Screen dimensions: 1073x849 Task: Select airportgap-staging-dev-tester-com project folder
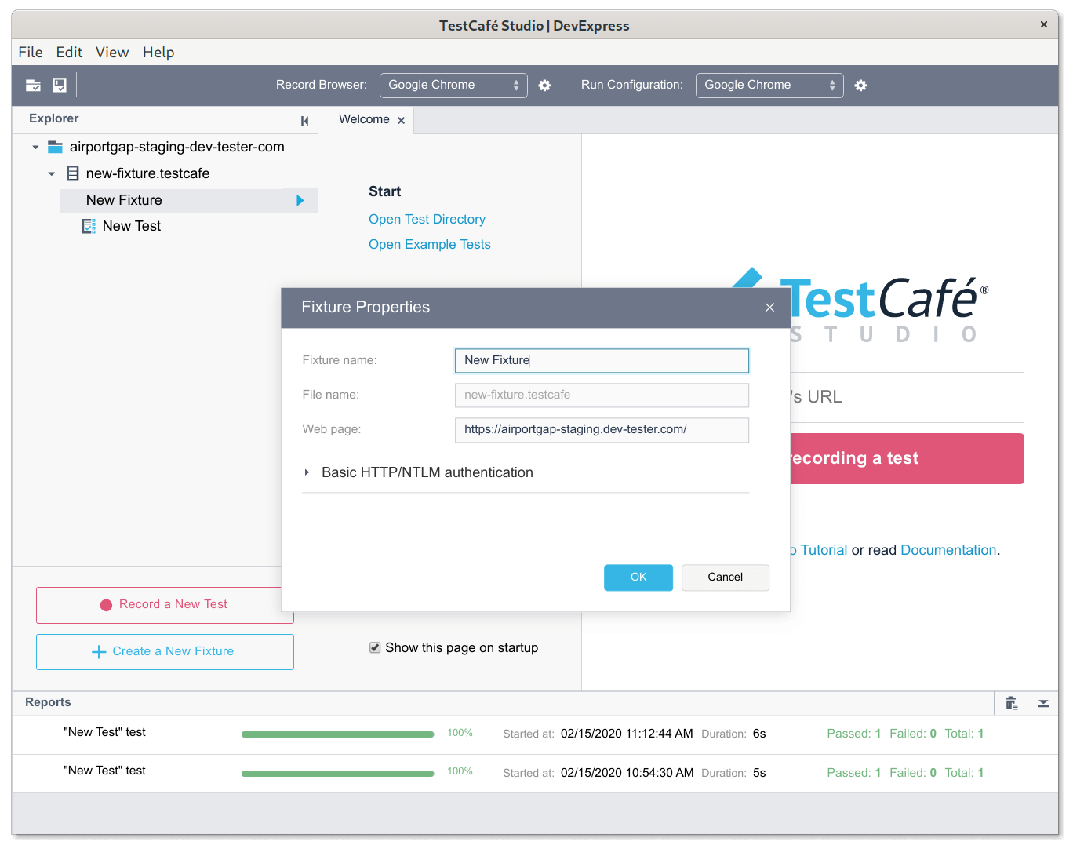pos(177,147)
